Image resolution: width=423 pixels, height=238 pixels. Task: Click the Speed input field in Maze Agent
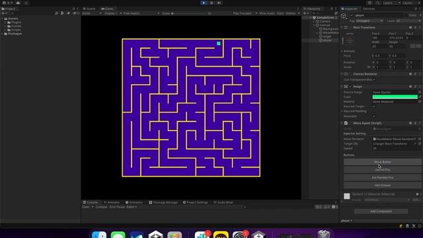[x=397, y=148]
